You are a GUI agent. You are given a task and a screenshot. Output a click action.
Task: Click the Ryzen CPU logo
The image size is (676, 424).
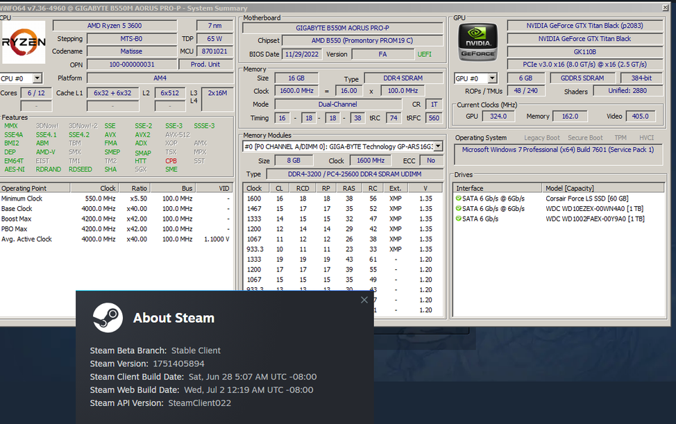coord(24,42)
